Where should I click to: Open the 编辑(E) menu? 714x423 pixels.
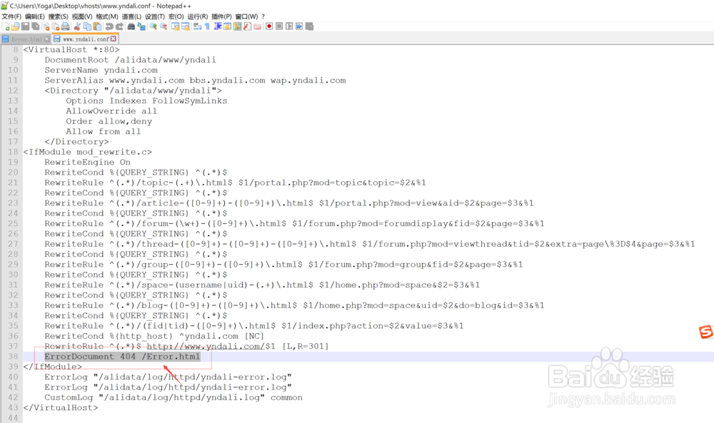[35, 16]
